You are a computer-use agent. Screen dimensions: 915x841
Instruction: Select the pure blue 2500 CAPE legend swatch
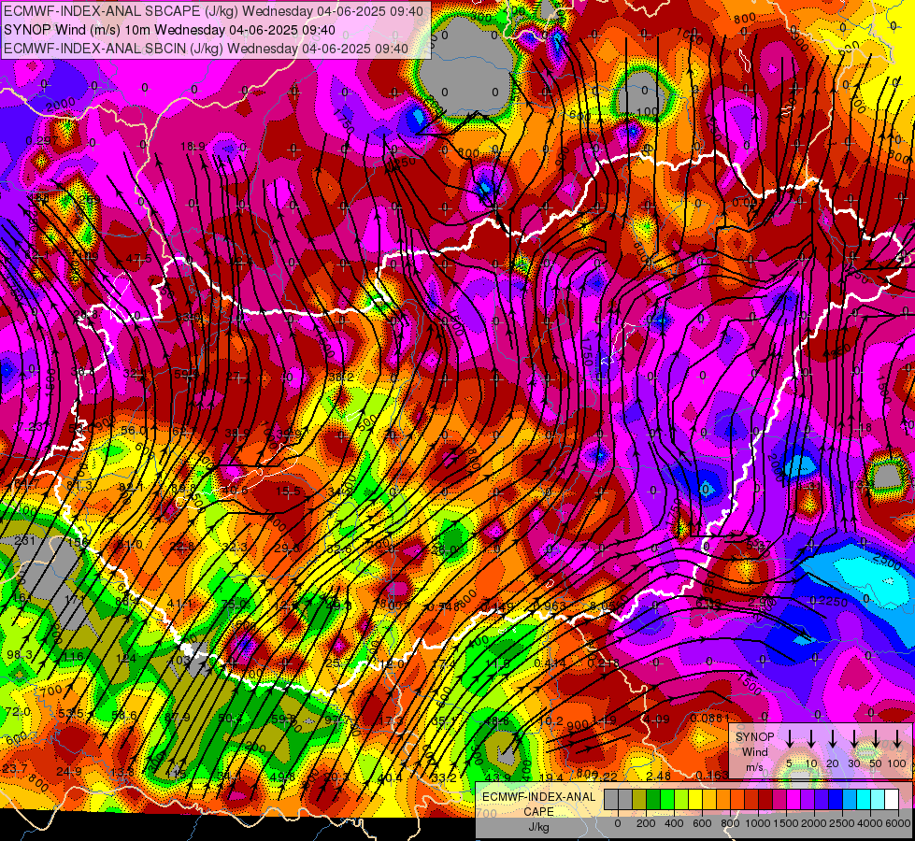(x=836, y=800)
